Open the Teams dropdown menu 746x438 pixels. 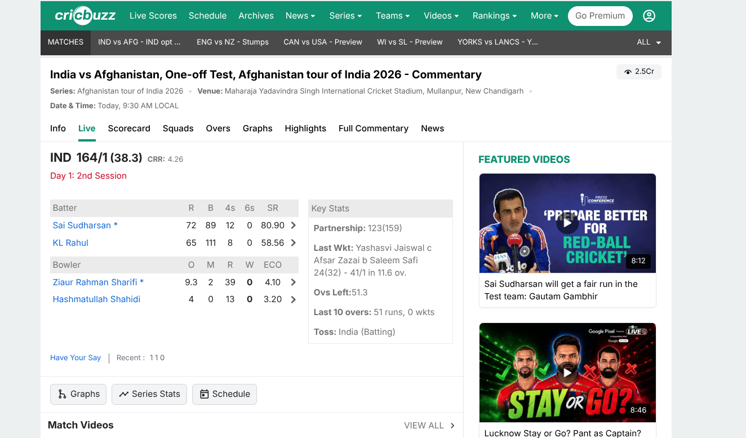[x=393, y=16]
